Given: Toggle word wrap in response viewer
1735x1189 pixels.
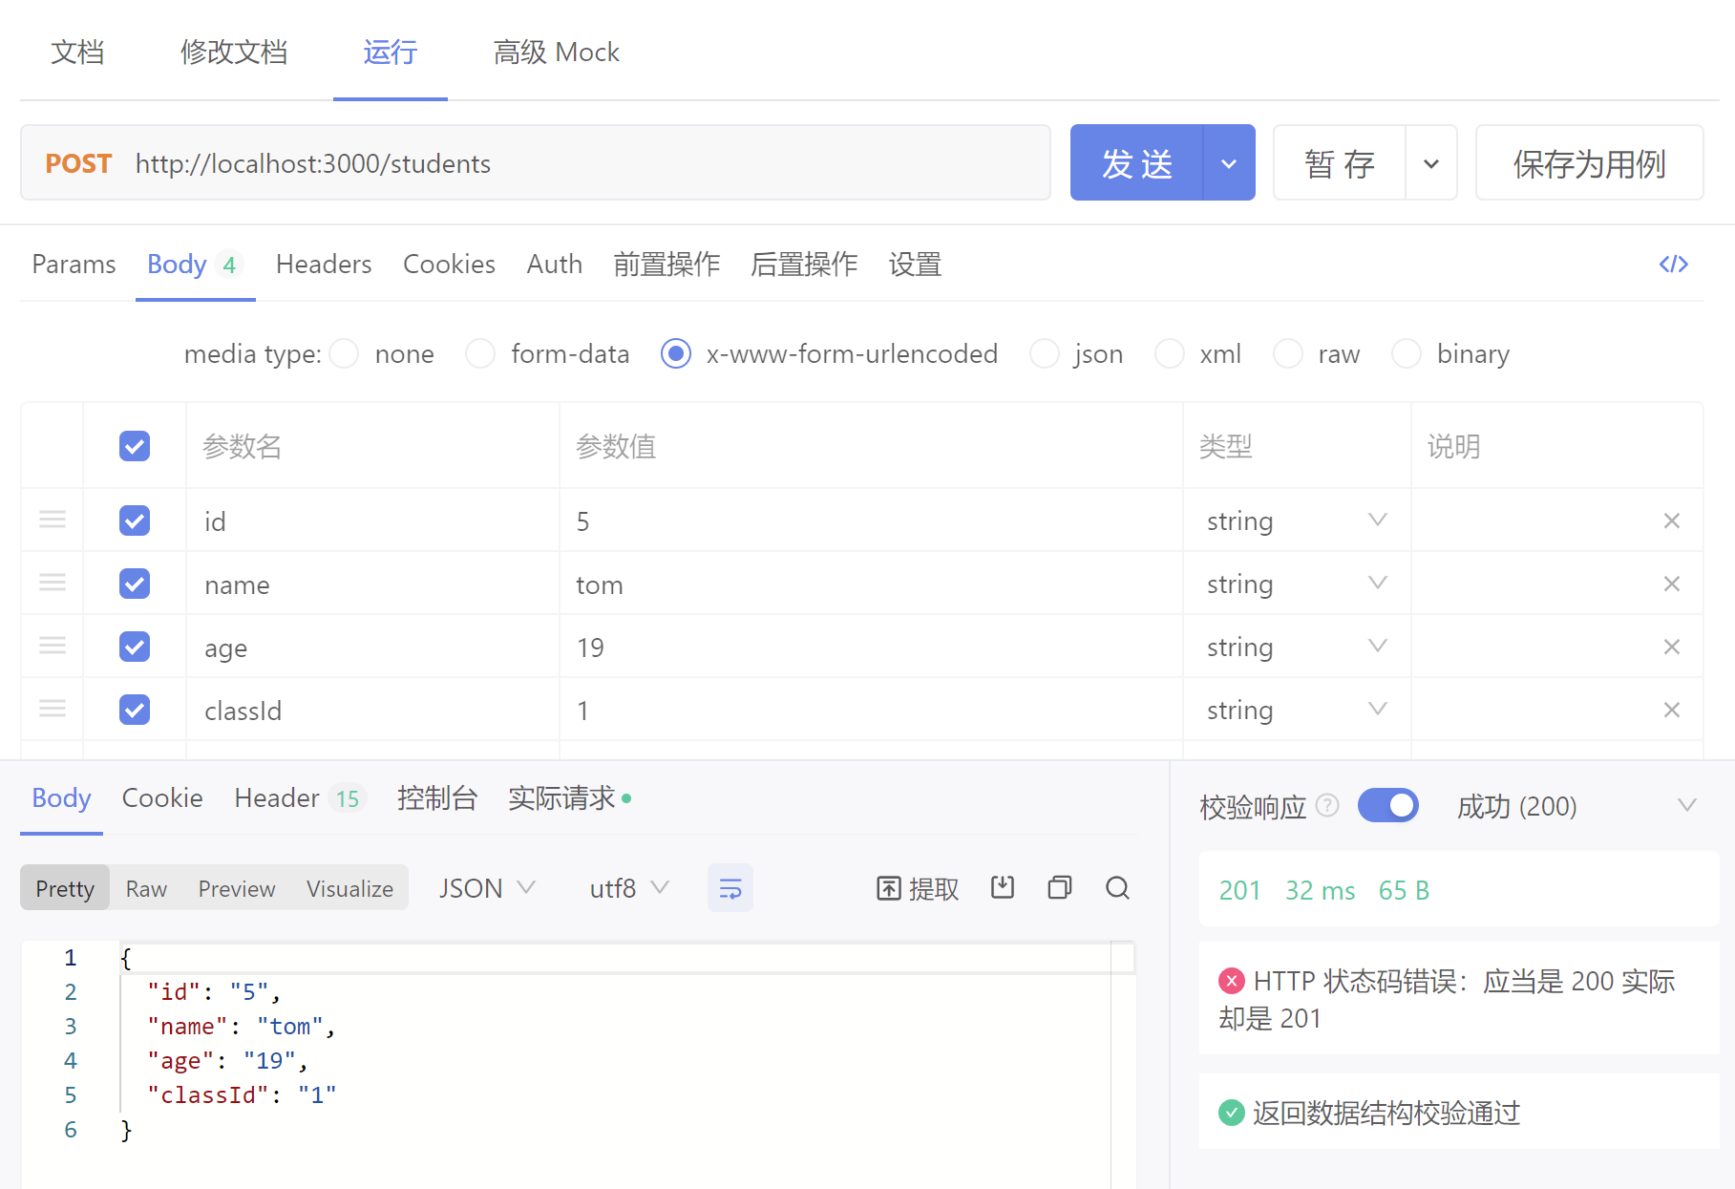Looking at the screenshot, I should coord(730,888).
